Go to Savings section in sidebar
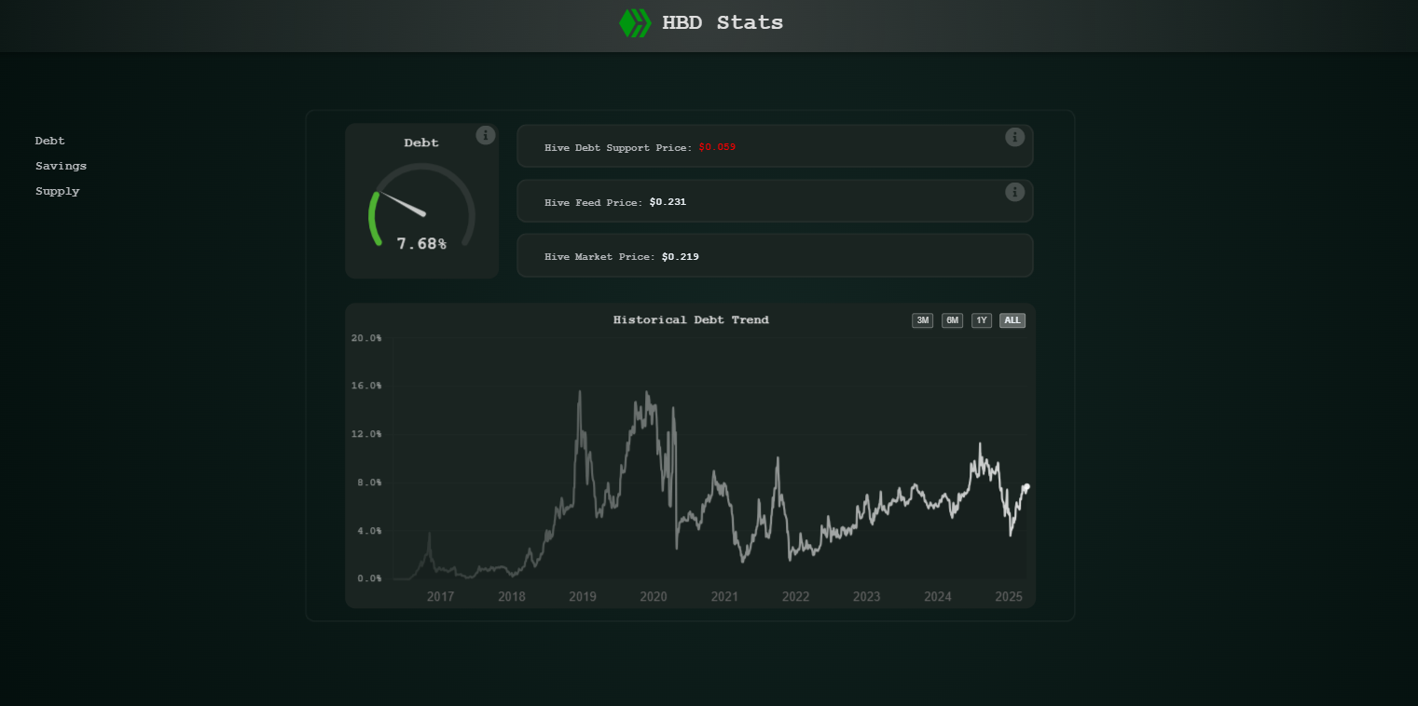Image resolution: width=1418 pixels, height=706 pixels. (62, 166)
